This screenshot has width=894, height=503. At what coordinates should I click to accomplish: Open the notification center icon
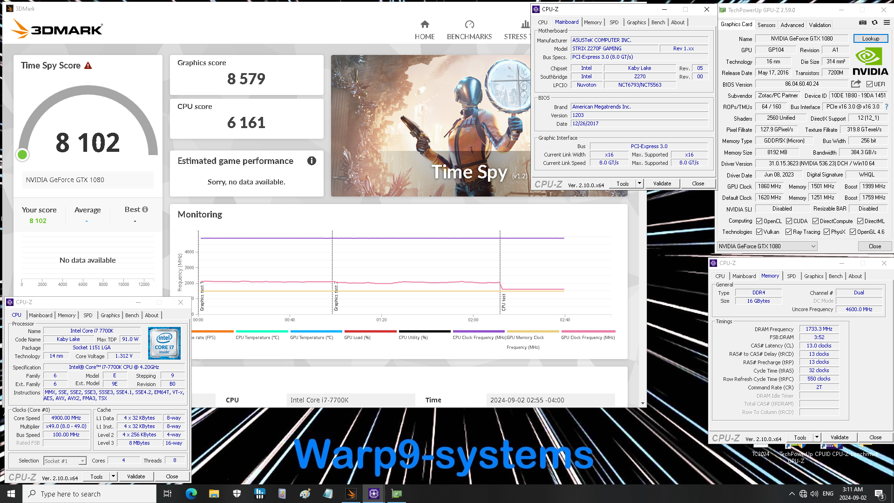[879, 494]
